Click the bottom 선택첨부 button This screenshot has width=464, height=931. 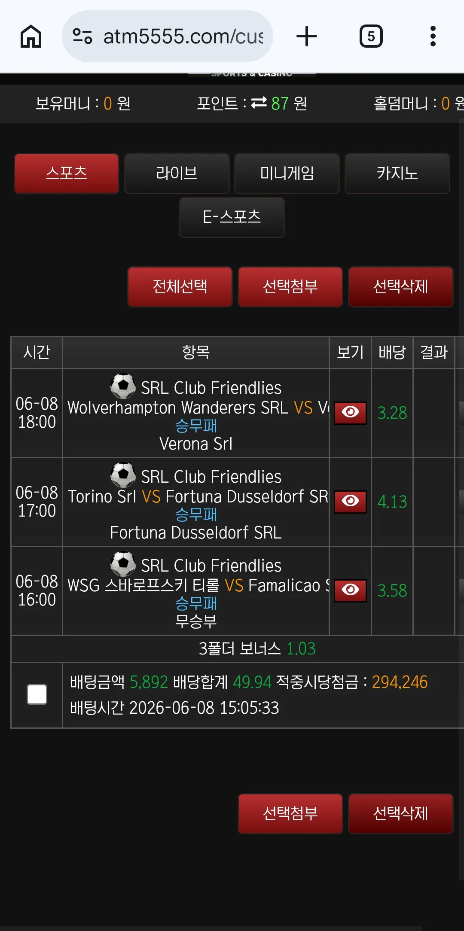point(290,814)
